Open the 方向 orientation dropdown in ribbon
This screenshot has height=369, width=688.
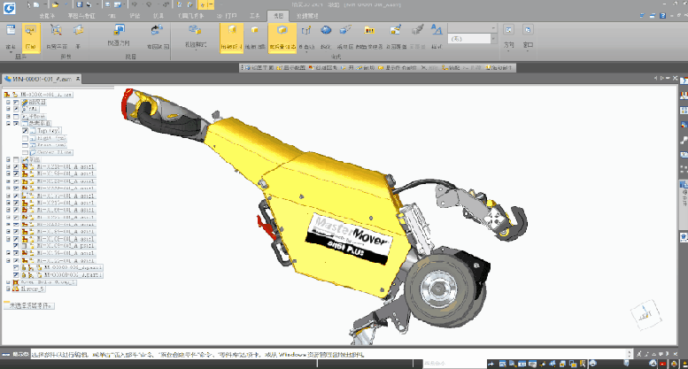pyautogui.click(x=508, y=37)
